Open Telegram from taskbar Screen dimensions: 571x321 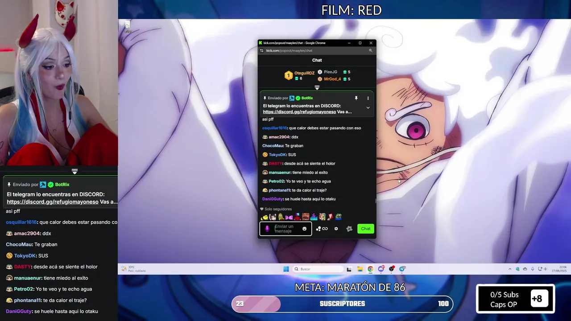(x=402, y=269)
